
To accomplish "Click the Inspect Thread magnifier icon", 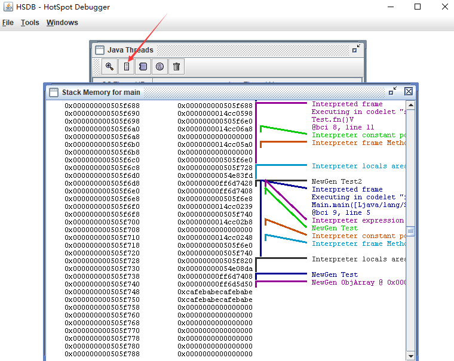I will coord(109,66).
